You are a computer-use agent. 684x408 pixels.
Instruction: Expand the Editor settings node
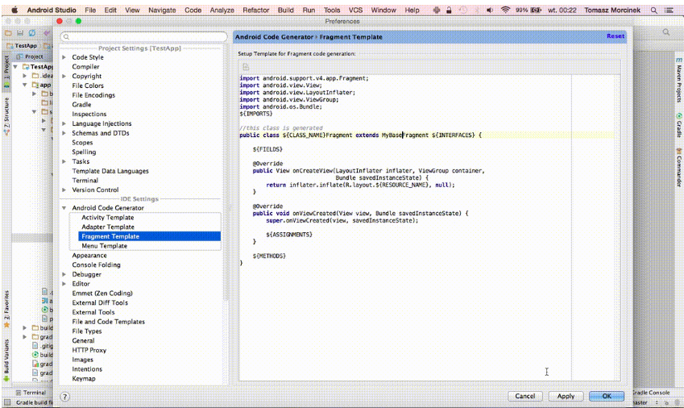[64, 284]
